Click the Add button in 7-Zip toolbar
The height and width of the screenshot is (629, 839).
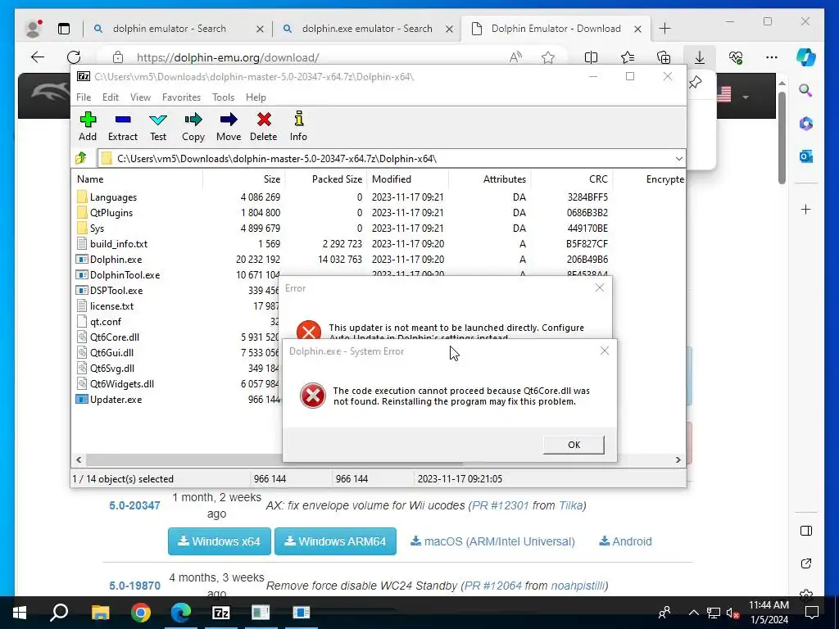(x=88, y=127)
